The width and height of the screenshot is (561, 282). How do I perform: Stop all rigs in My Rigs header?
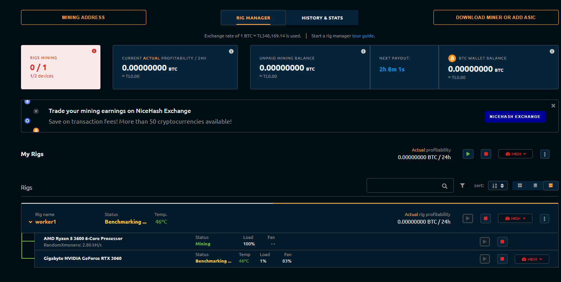pyautogui.click(x=486, y=154)
